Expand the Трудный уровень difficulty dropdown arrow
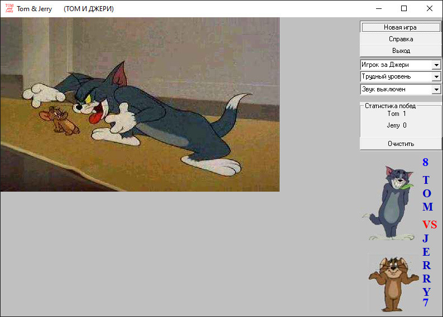The width and height of the screenshot is (443, 317). click(x=436, y=77)
